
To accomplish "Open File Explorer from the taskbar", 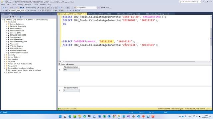I will pyautogui.click(x=80, y=116).
